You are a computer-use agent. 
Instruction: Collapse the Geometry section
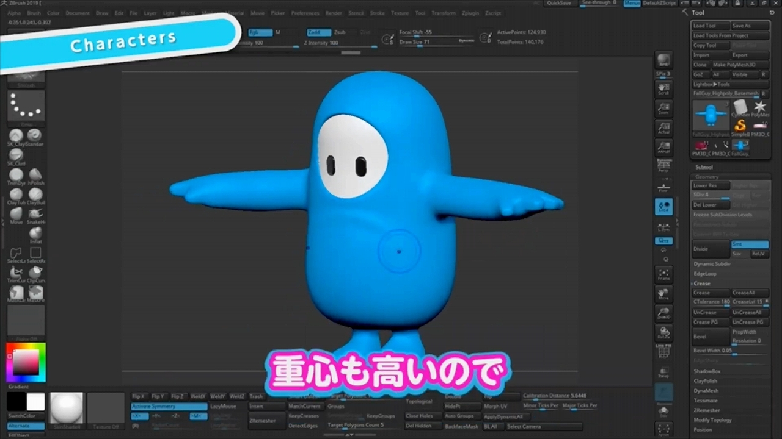(x=707, y=177)
